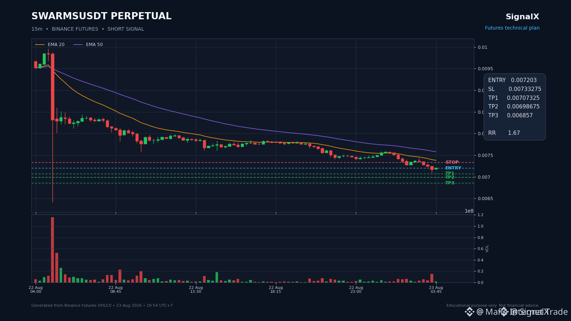This screenshot has height=321, width=571.
Task: Click the TP3 value 0.006857 in the info box
Action: coord(520,116)
